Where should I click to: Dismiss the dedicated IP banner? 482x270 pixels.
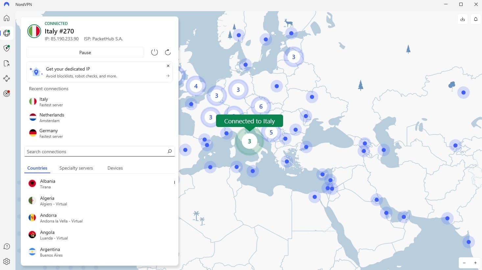coord(168,66)
